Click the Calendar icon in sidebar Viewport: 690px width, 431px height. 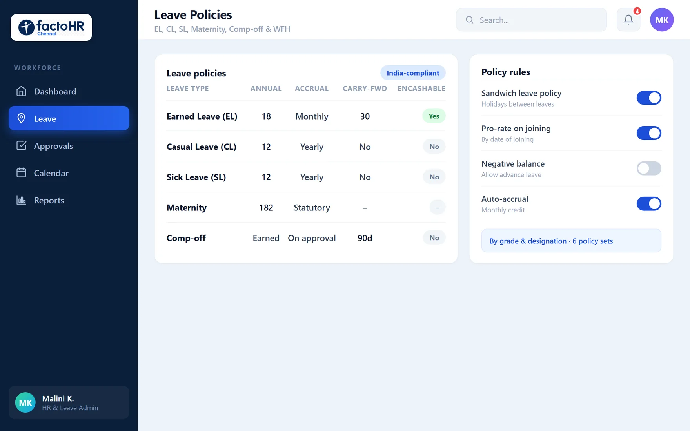coord(21,173)
